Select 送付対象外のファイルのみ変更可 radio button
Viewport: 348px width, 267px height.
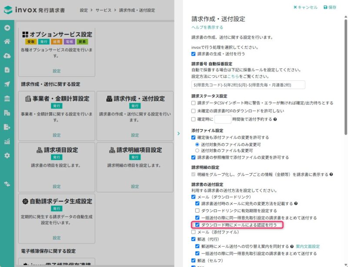pos(197,145)
